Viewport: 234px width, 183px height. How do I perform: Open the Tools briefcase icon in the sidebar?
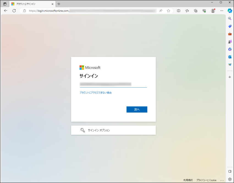point(230,34)
